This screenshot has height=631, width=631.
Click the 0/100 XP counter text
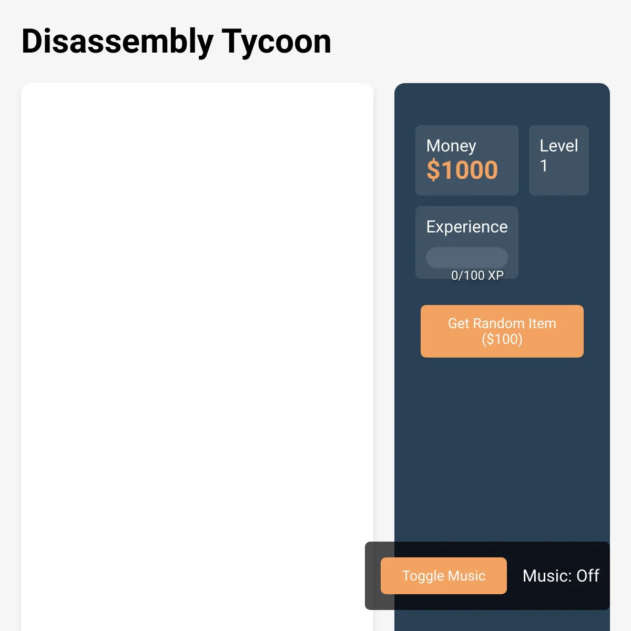pos(477,275)
